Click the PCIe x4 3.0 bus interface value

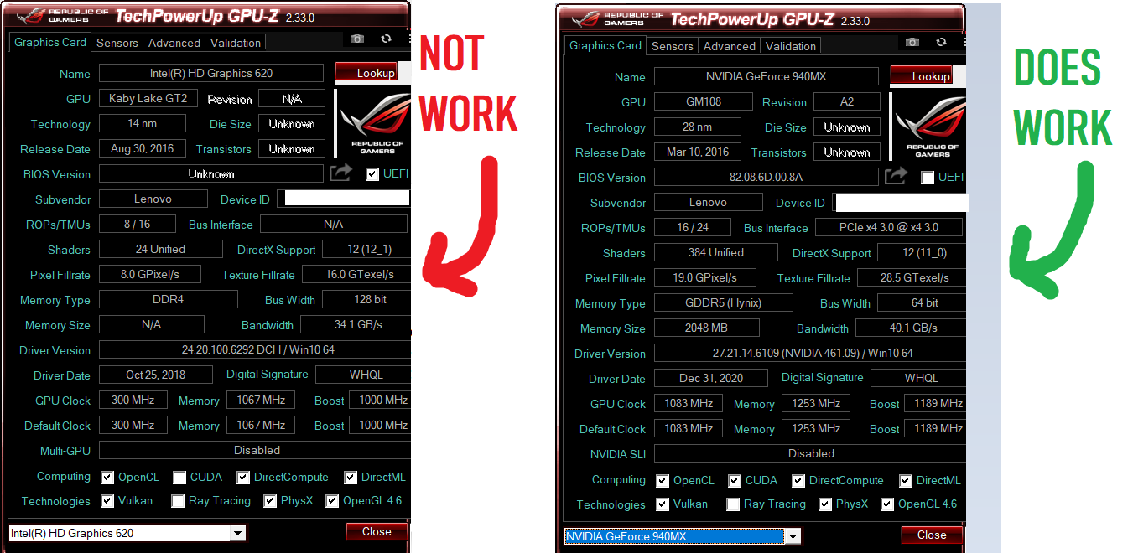[889, 227]
